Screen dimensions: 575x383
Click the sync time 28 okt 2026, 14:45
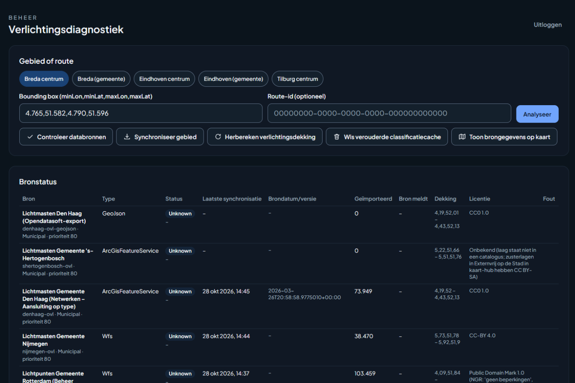tap(226, 291)
